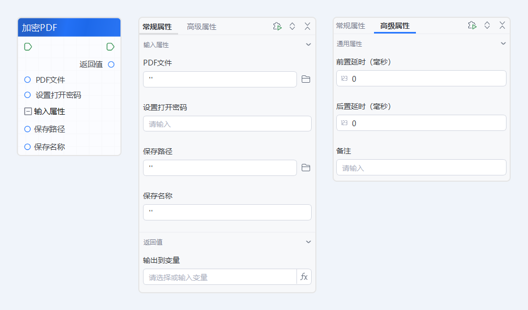Click the green output port icon on the 加密PDF node

pos(110,47)
